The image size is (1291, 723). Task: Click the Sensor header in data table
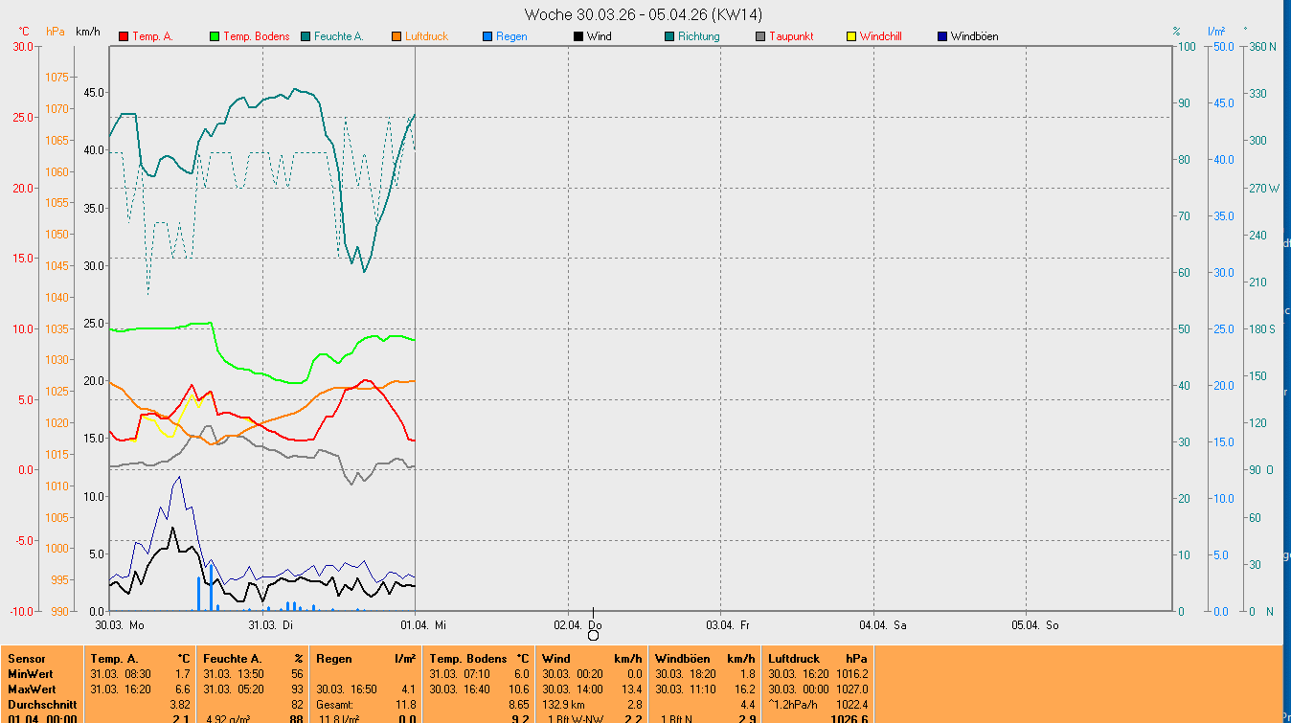[27, 659]
